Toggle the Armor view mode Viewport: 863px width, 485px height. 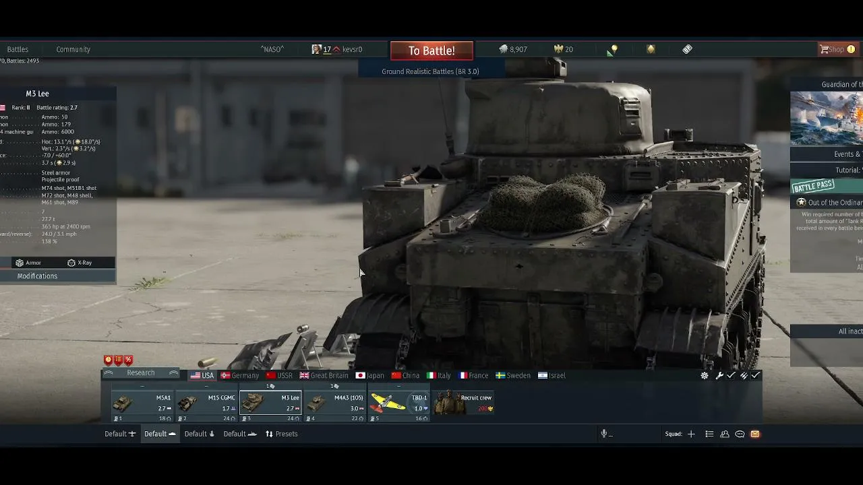tap(28, 263)
